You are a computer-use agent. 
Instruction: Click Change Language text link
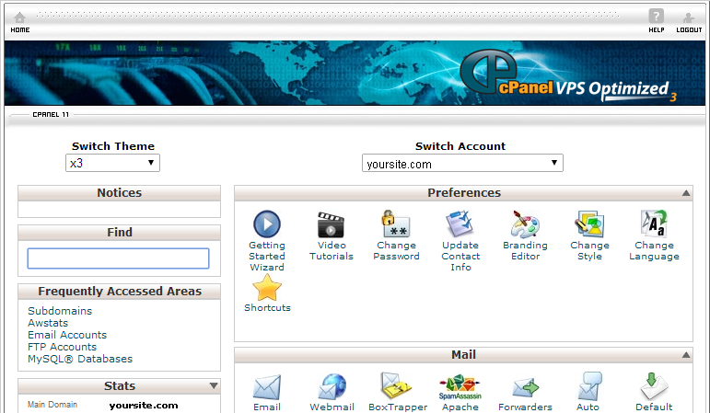(654, 250)
